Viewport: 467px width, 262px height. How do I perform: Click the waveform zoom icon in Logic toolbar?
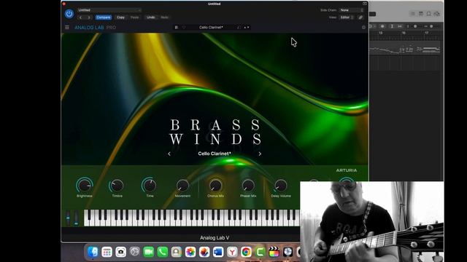(x=382, y=26)
